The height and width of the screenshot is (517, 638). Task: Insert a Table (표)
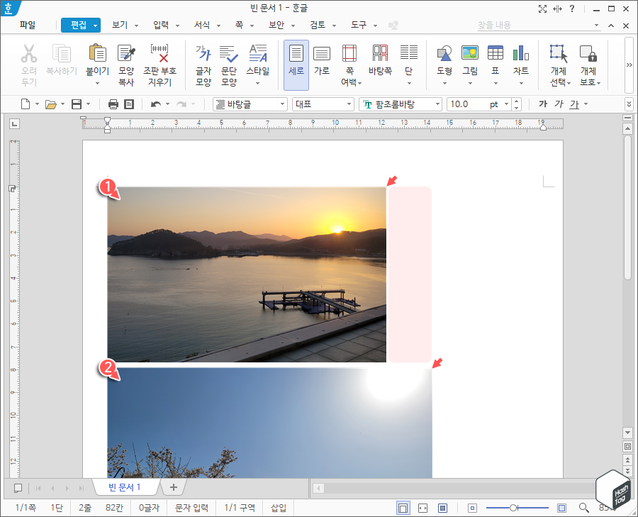click(x=496, y=53)
